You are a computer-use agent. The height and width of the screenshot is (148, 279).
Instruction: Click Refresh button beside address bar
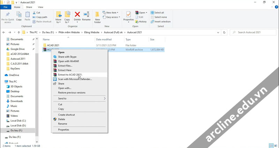click(224, 32)
